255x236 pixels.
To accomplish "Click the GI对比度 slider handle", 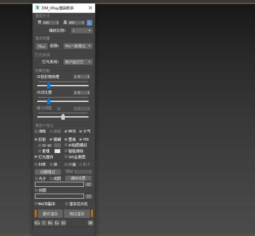I will tap(48, 101).
